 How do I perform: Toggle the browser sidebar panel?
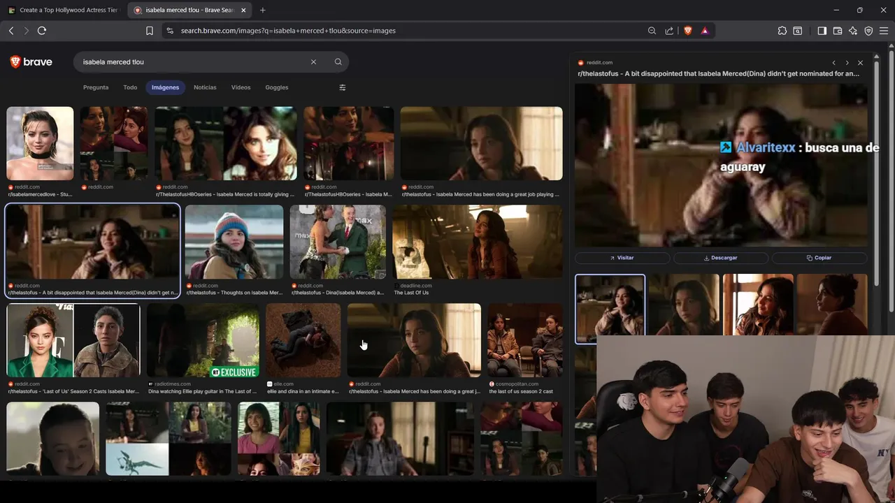[822, 31]
